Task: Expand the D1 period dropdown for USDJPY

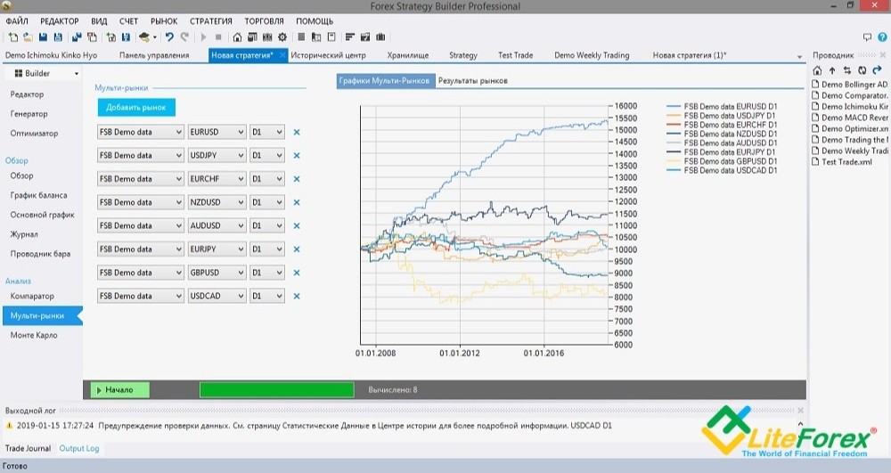Action: (x=267, y=156)
